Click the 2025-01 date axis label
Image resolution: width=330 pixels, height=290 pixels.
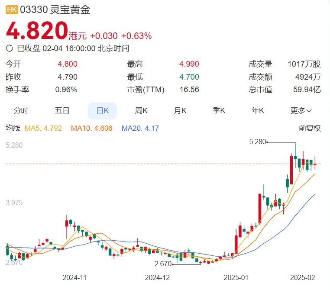click(x=236, y=277)
